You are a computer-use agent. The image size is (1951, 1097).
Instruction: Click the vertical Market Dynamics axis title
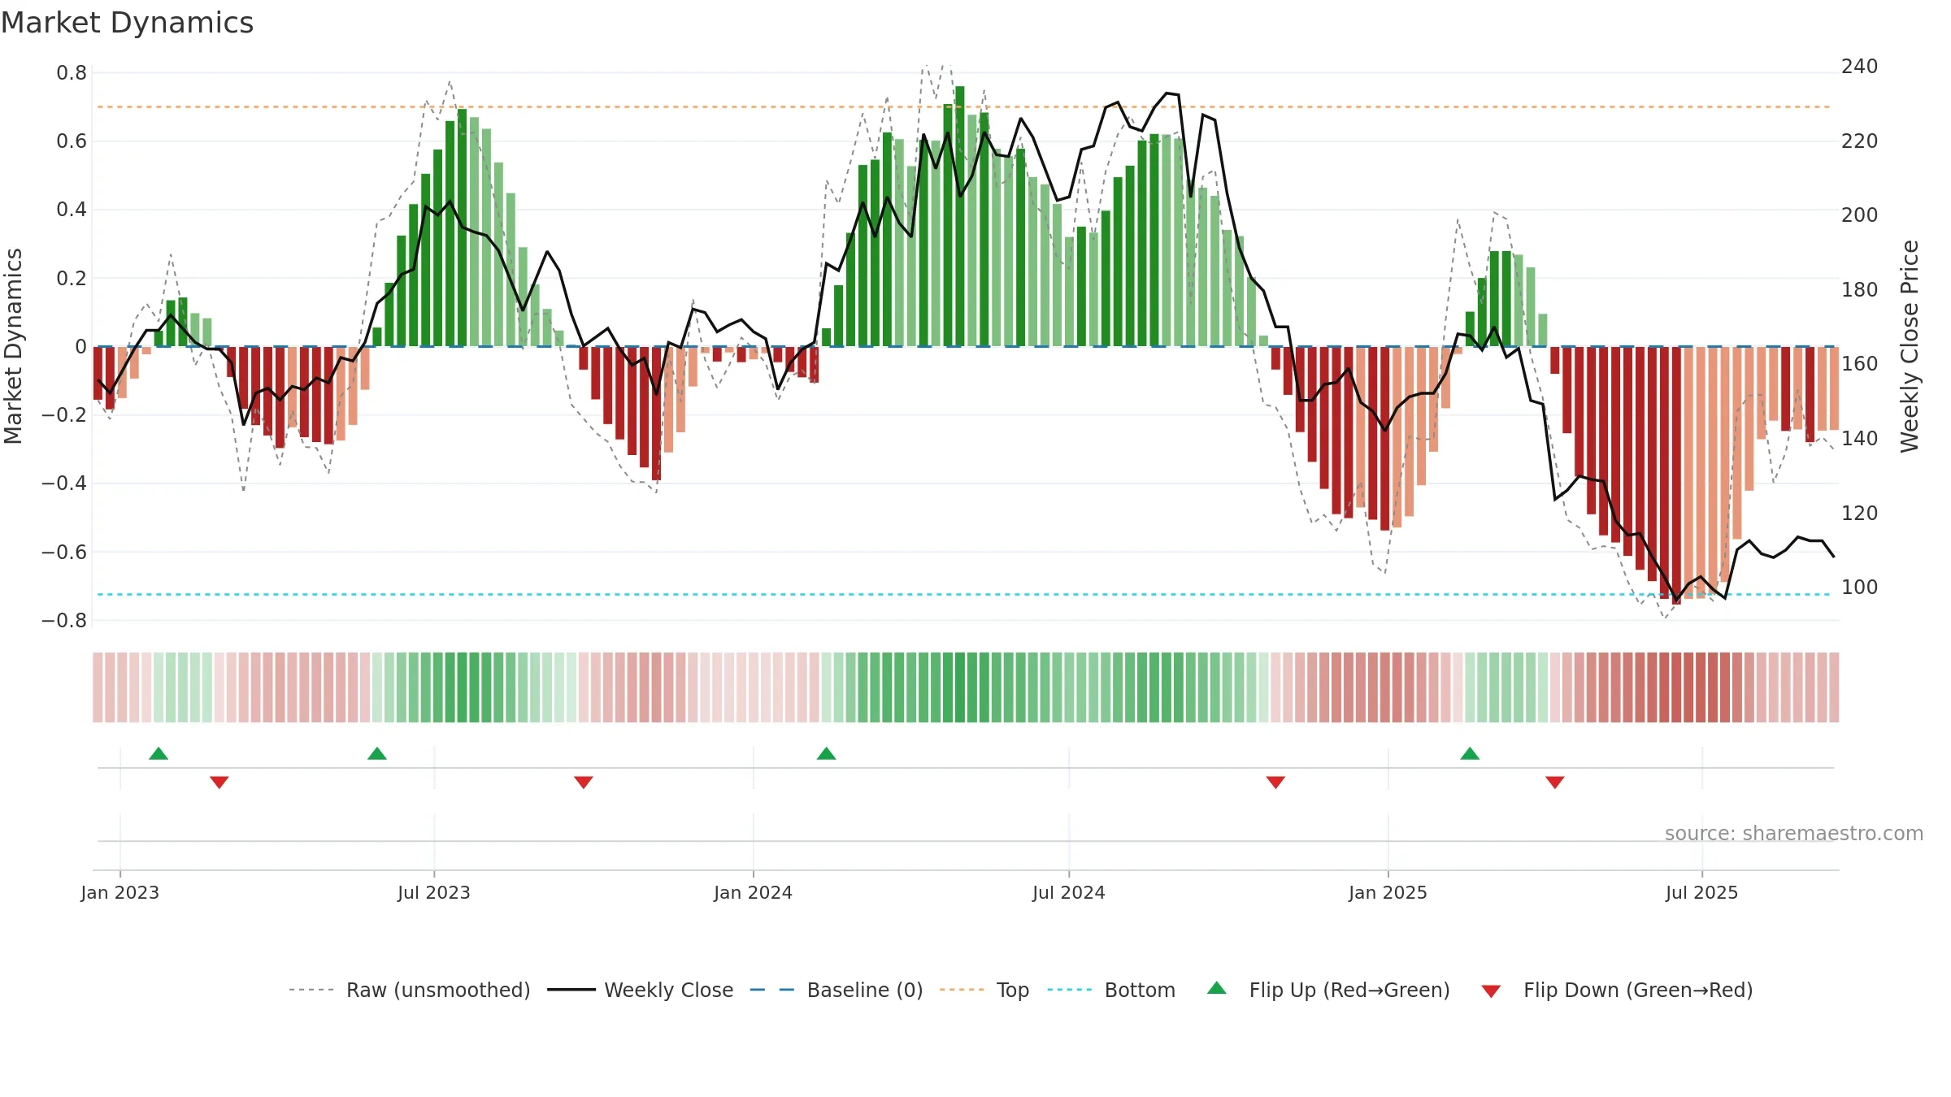coord(13,346)
